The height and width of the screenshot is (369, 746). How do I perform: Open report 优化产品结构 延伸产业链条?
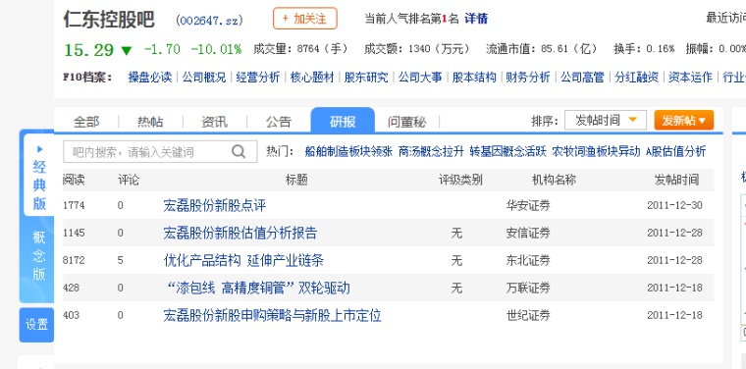tap(243, 261)
